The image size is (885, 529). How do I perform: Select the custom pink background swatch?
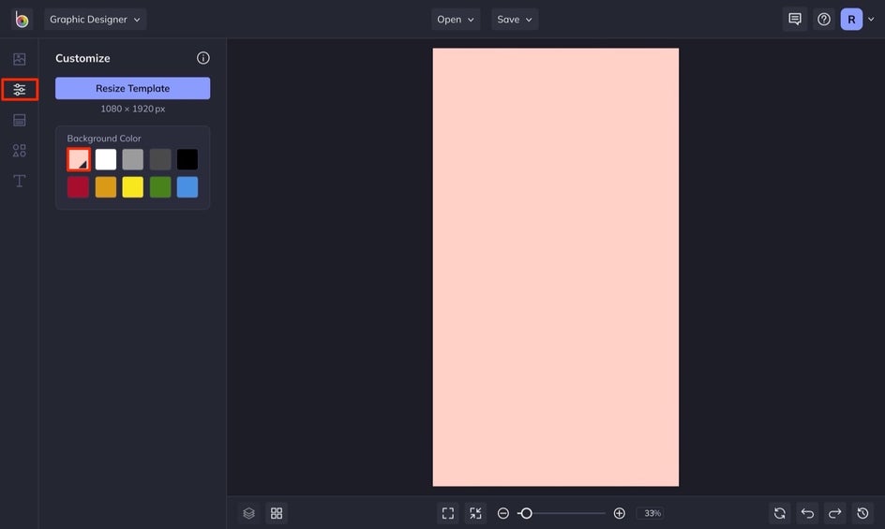click(79, 159)
